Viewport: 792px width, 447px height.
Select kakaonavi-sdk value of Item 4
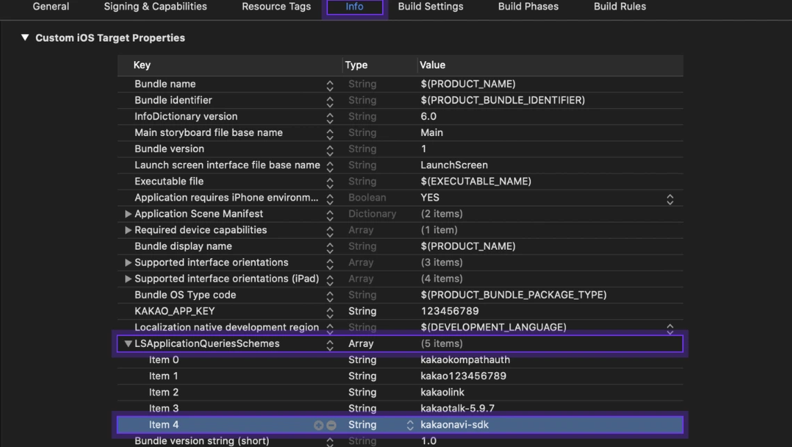click(x=454, y=425)
